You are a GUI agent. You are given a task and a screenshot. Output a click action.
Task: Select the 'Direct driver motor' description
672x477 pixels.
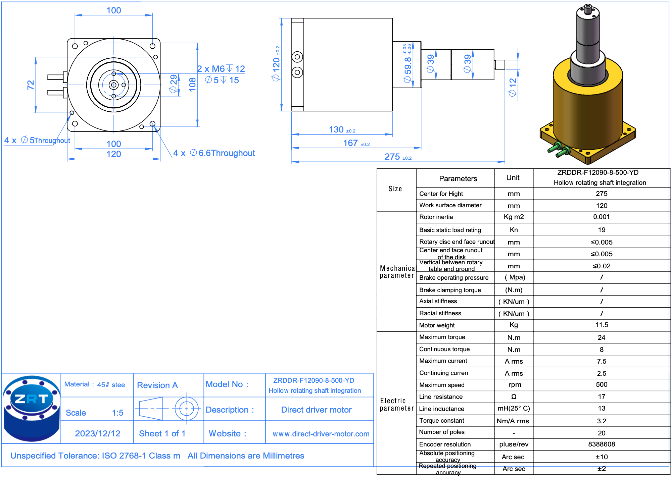316,410
